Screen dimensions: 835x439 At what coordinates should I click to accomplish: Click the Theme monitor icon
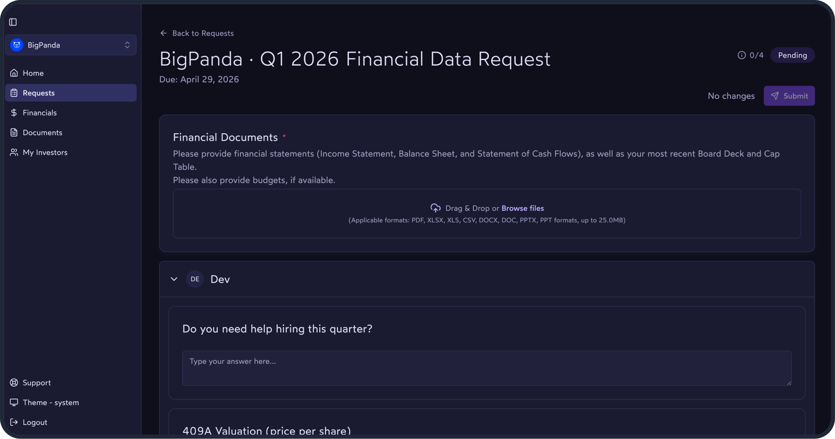(14, 402)
